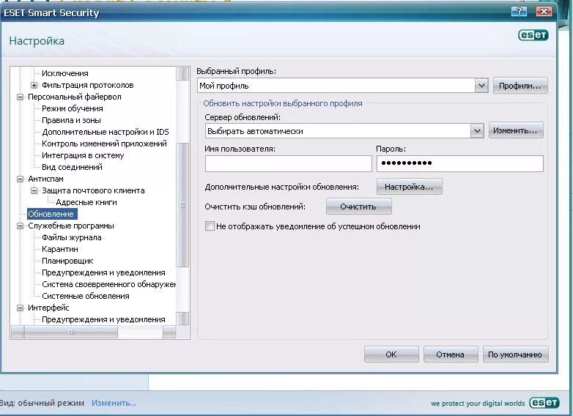Select Система своевременного обнаружения tree item
Screen dimensions: 573x416
pos(108,284)
